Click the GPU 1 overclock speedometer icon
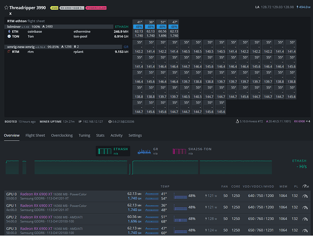The height and width of the screenshot is (236, 313). 305,207
